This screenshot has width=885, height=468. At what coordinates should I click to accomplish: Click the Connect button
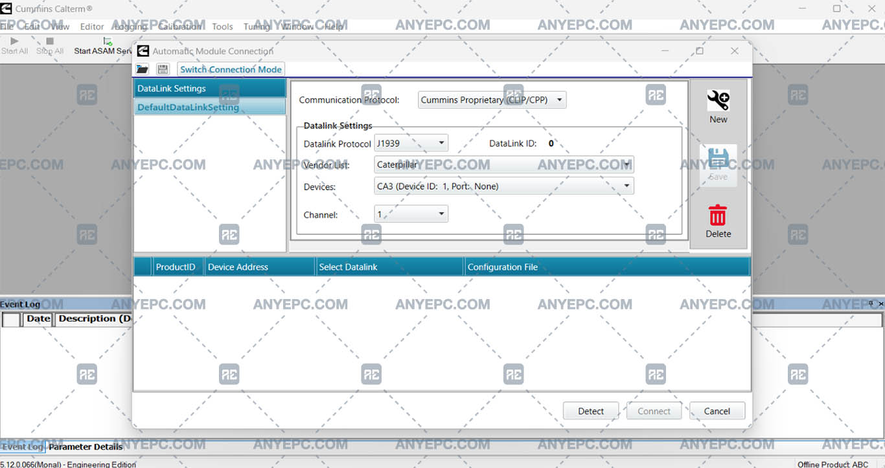(654, 411)
